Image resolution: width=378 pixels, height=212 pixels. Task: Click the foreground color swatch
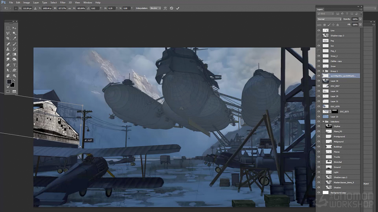9,82
